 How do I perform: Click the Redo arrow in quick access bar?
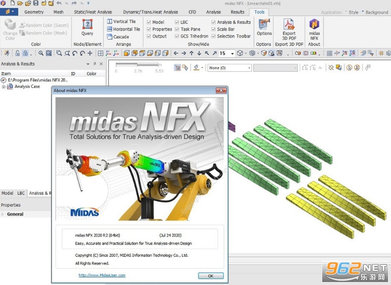click(74, 3)
